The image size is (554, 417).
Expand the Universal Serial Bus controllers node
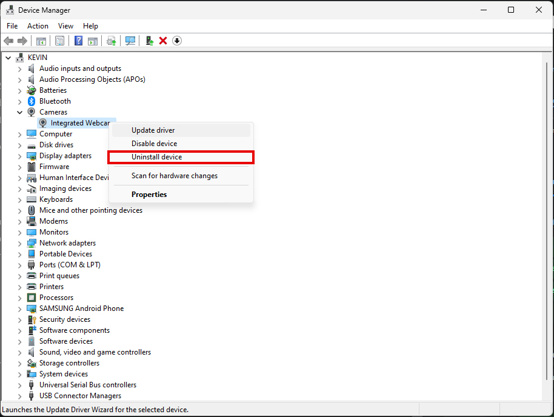(x=19, y=384)
